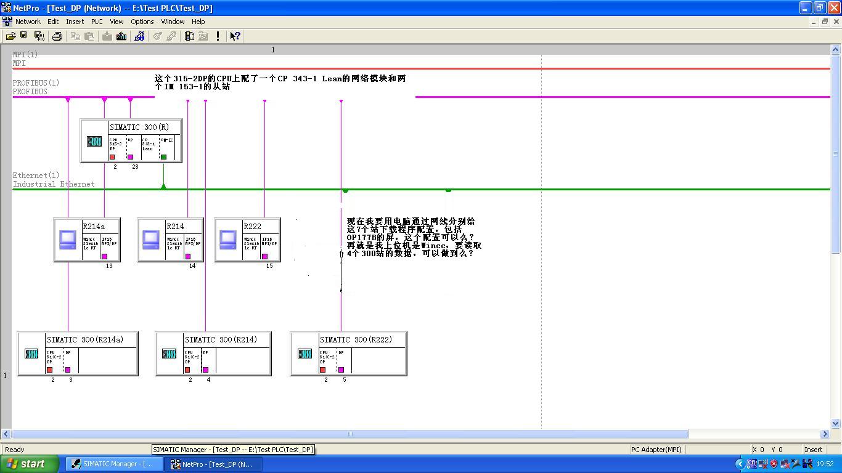The image size is (842, 473).
Task: Open the Options menu
Action: click(x=142, y=22)
